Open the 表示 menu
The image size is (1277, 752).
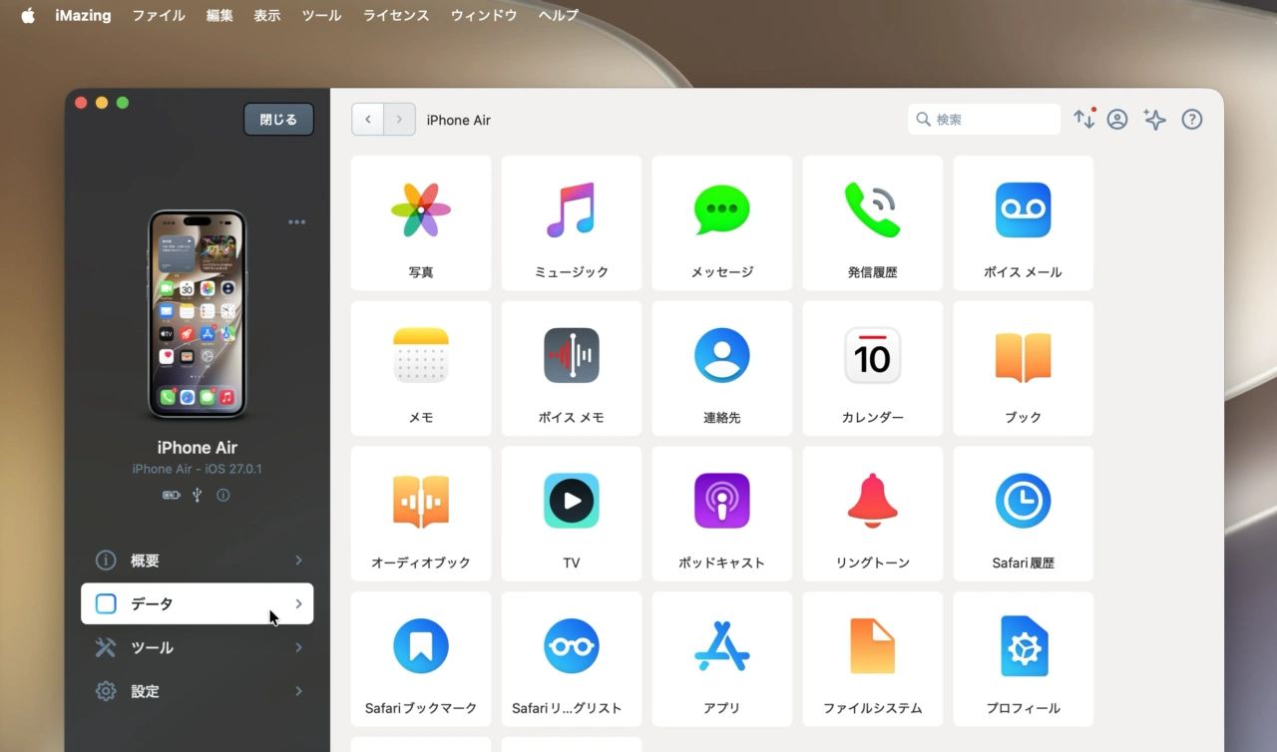point(267,15)
